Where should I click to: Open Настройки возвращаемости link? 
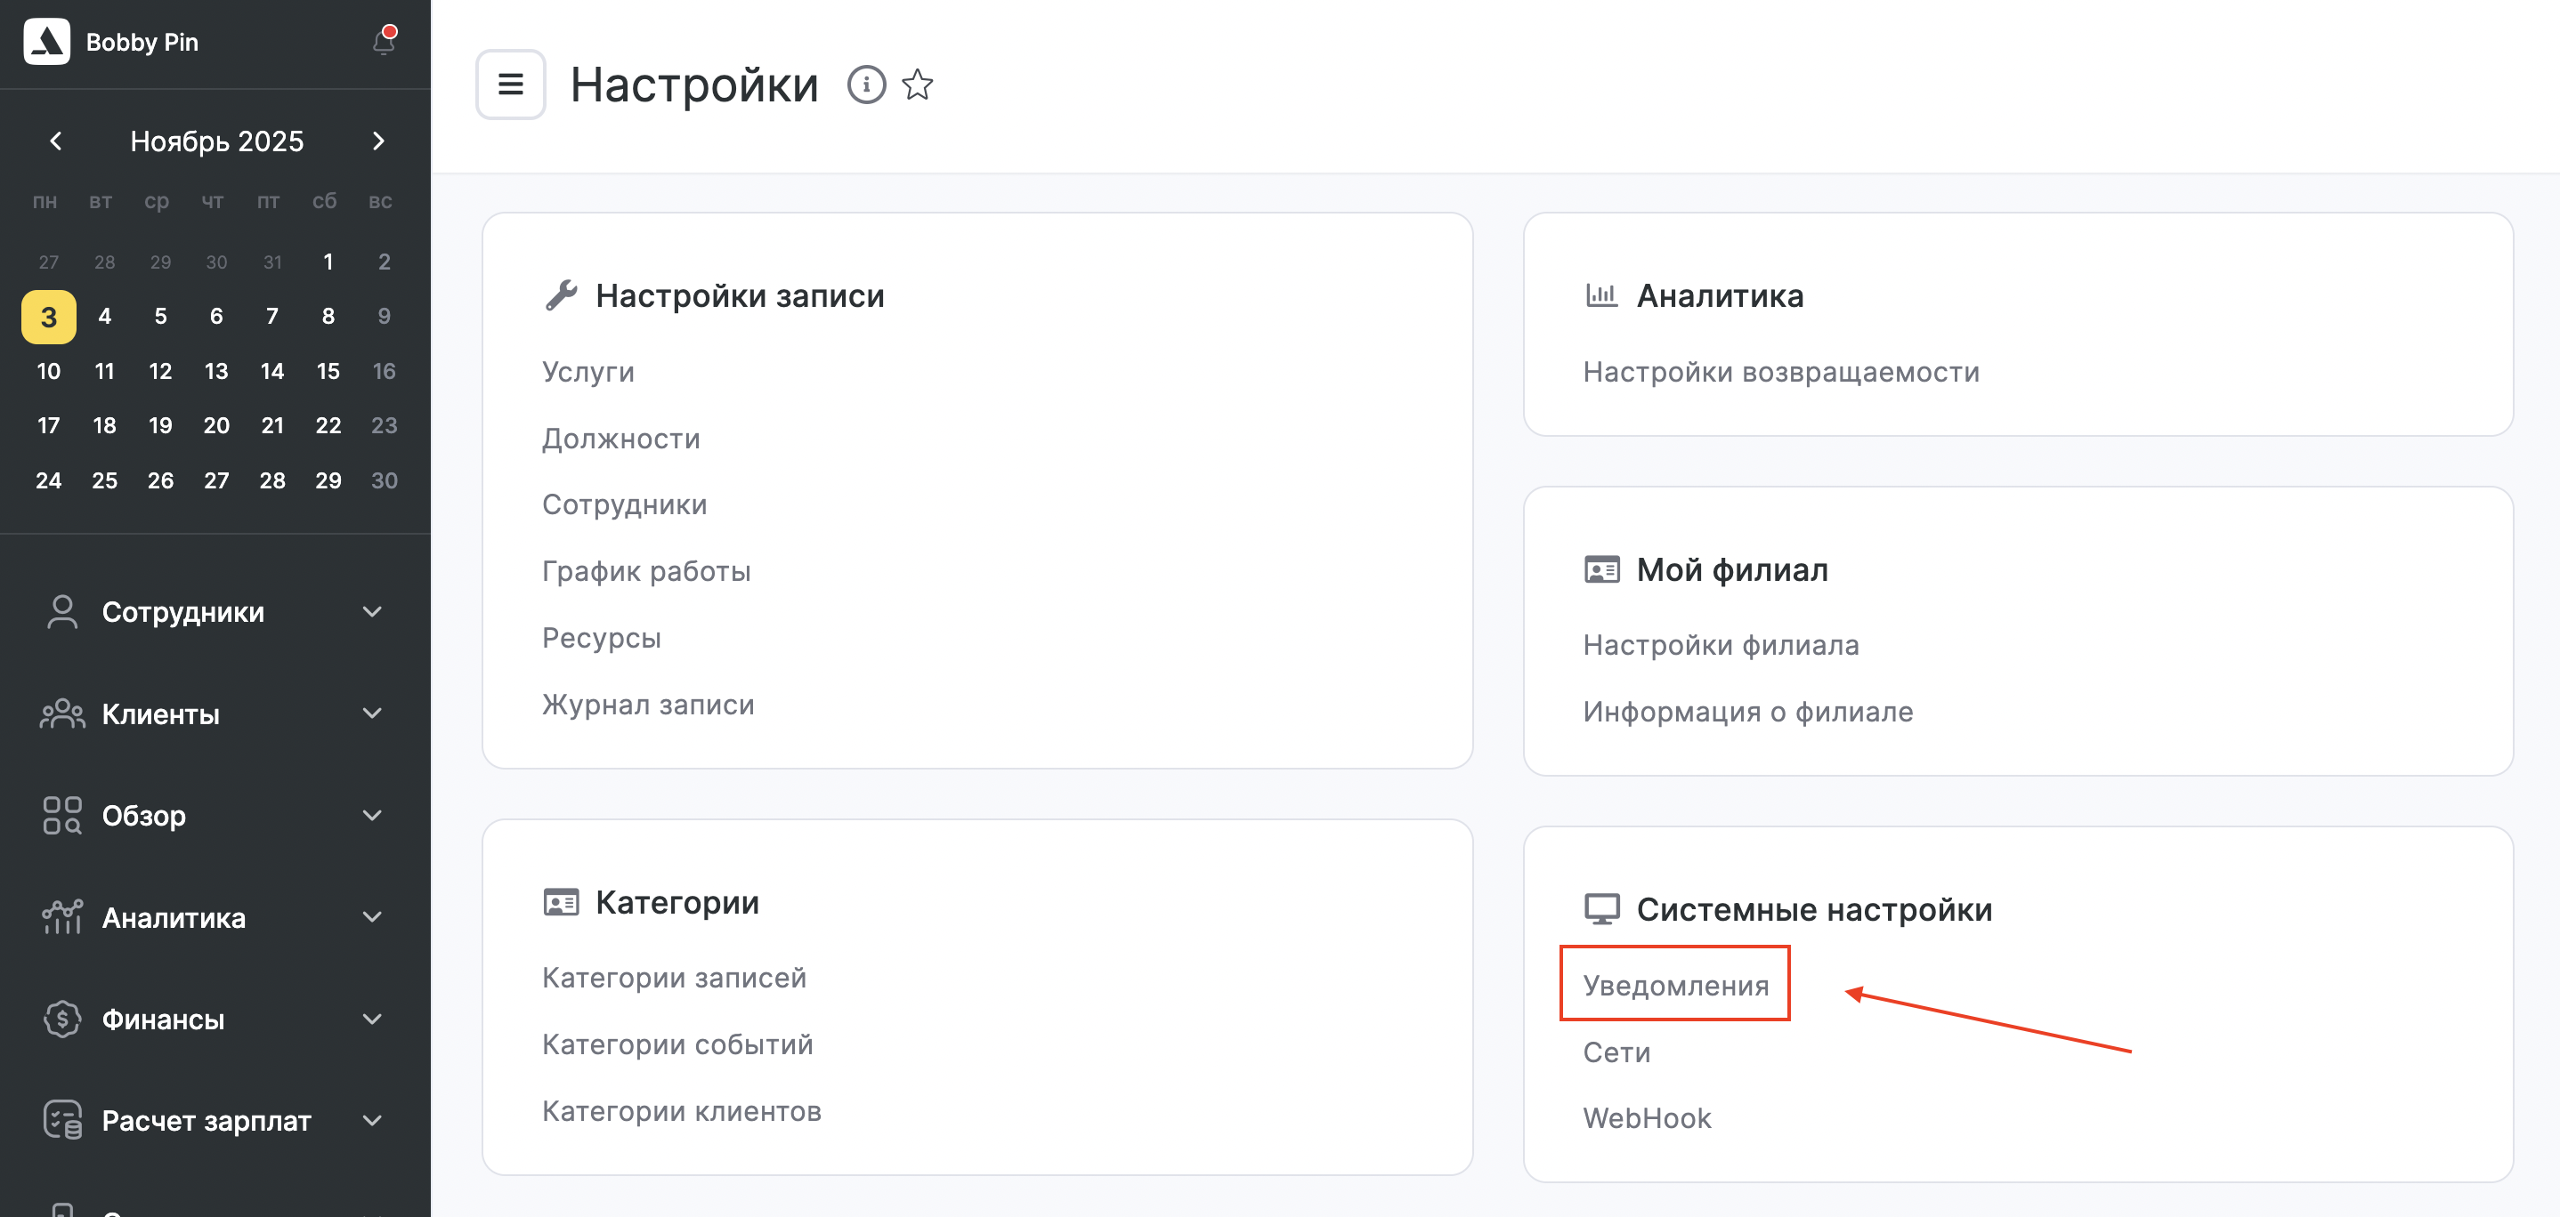pos(1780,372)
